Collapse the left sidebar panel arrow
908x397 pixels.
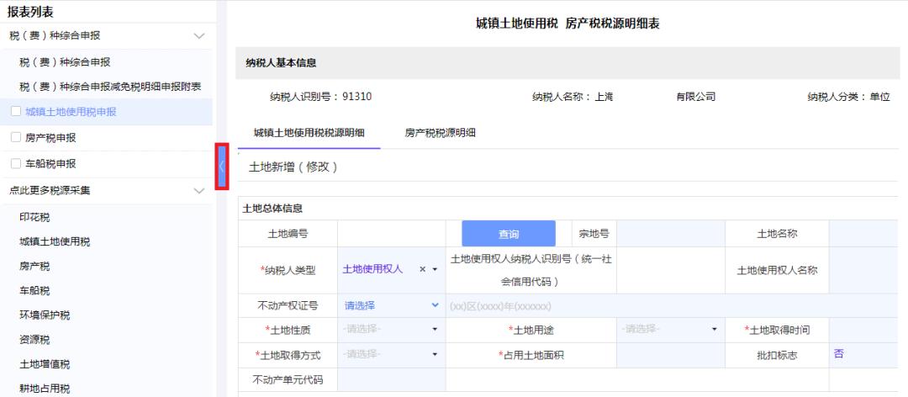(x=222, y=166)
